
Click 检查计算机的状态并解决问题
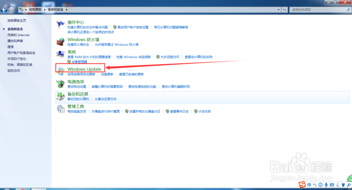(x=88, y=27)
